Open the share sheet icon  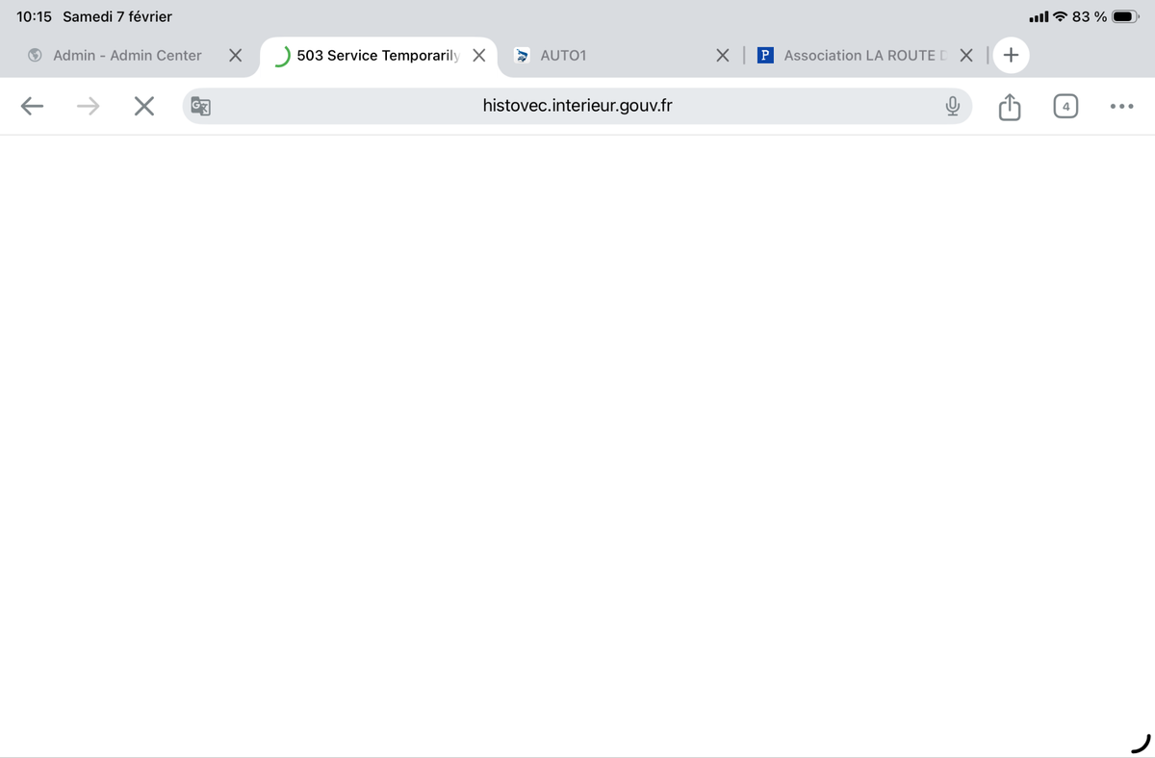(1009, 106)
